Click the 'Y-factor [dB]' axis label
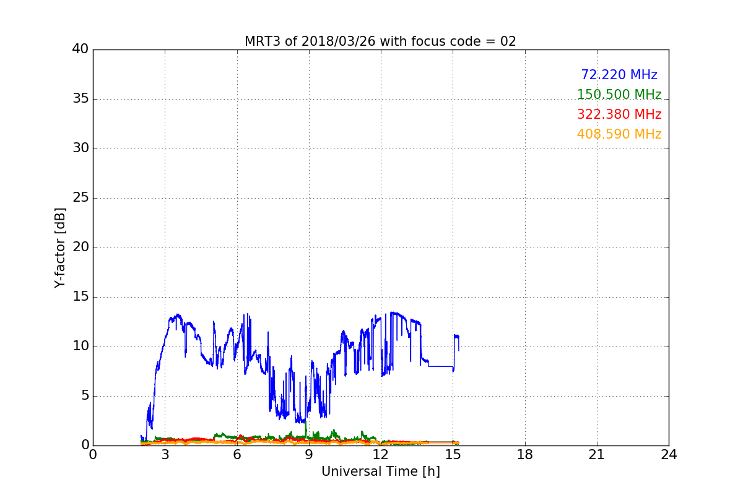The width and height of the screenshot is (743, 495). pyautogui.click(x=60, y=247)
